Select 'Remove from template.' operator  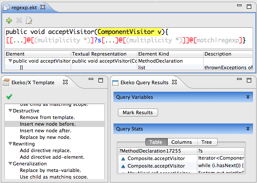pyautogui.click(x=47, y=117)
